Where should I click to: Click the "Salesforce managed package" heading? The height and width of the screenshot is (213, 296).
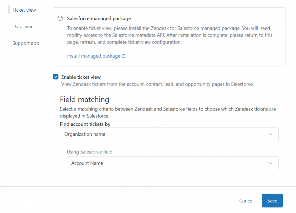tap(99, 19)
